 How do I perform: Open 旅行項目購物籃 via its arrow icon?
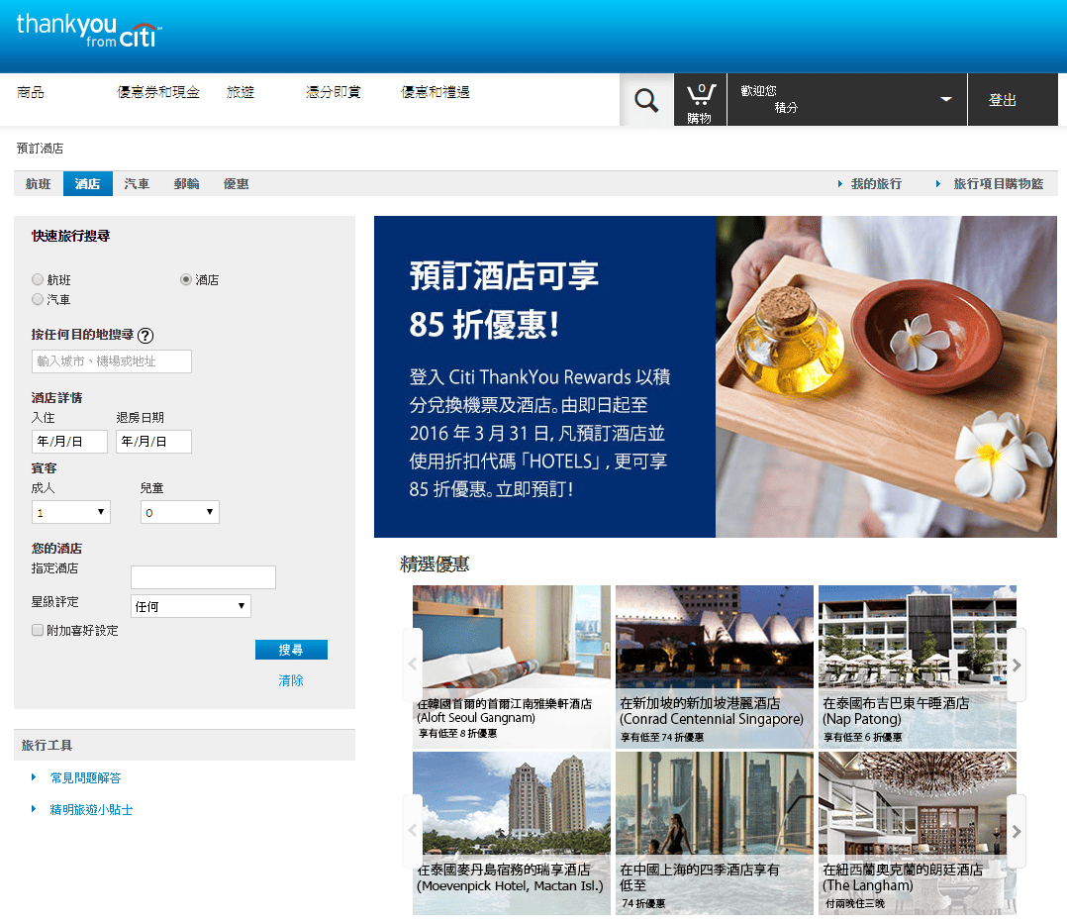point(936,183)
